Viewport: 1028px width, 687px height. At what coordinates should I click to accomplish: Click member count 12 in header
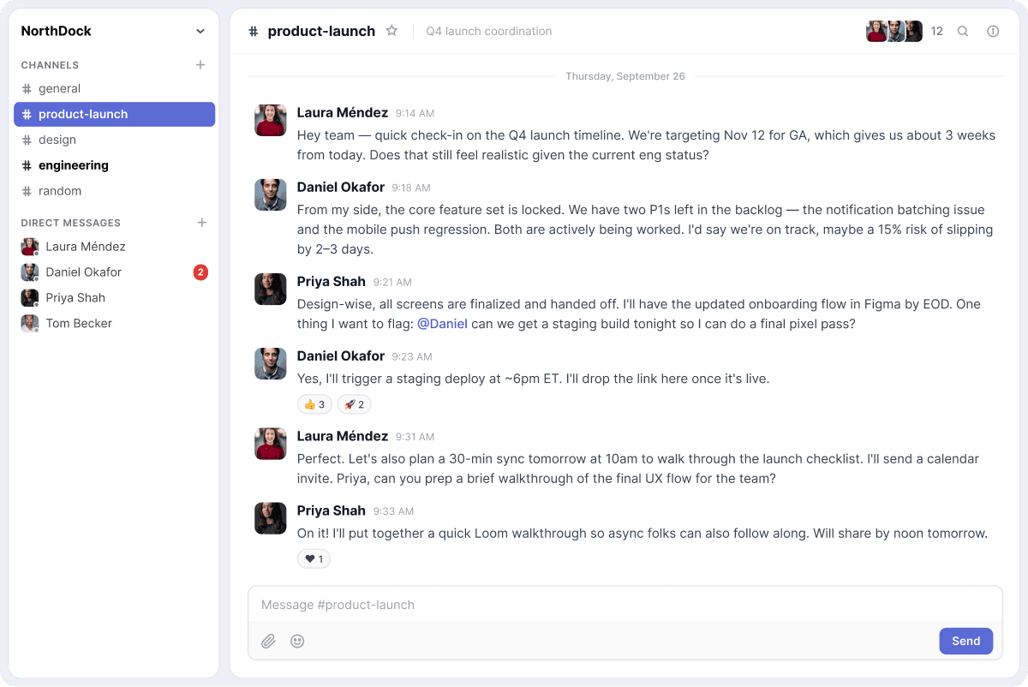[x=936, y=31]
